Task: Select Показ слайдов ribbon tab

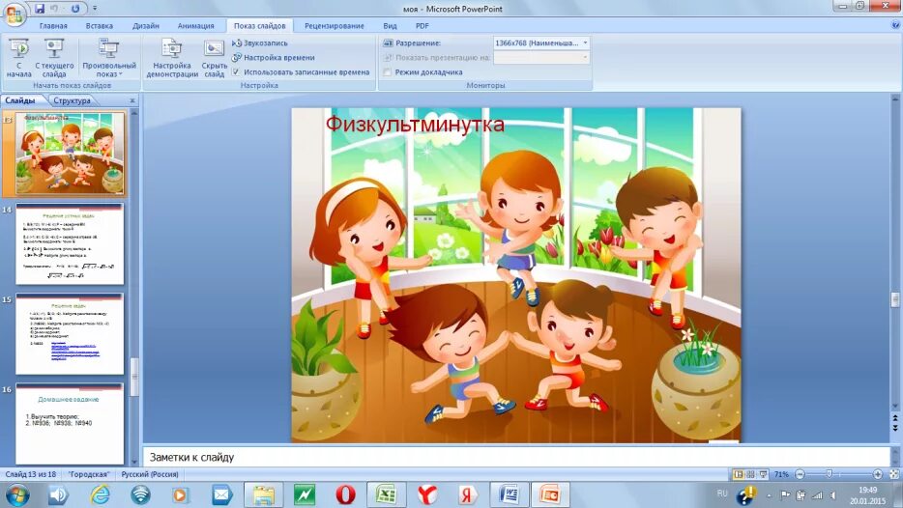Action: pyautogui.click(x=259, y=26)
